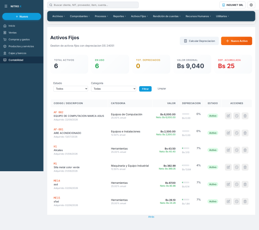Click the Calcular Depreciacion button
259x230 pixels.
(199, 41)
